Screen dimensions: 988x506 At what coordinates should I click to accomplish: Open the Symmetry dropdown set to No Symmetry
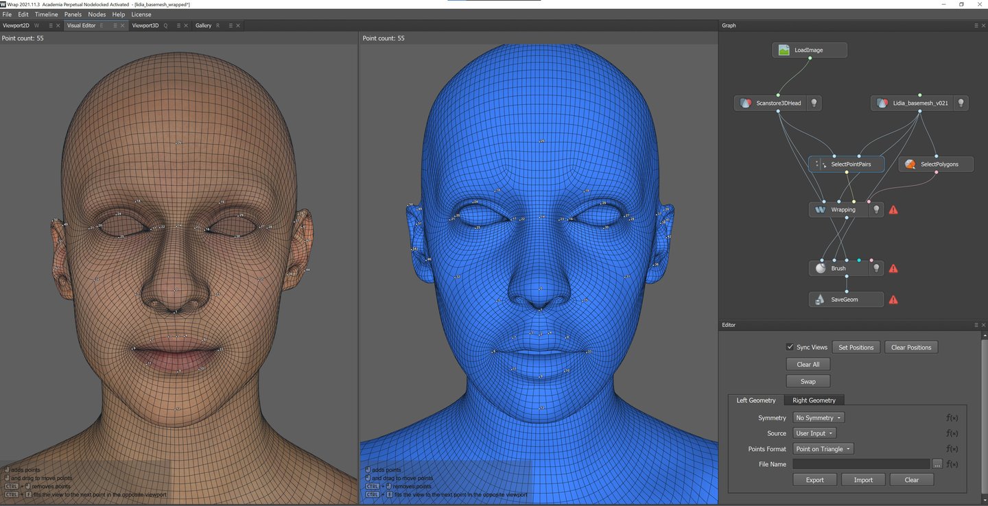point(819,418)
